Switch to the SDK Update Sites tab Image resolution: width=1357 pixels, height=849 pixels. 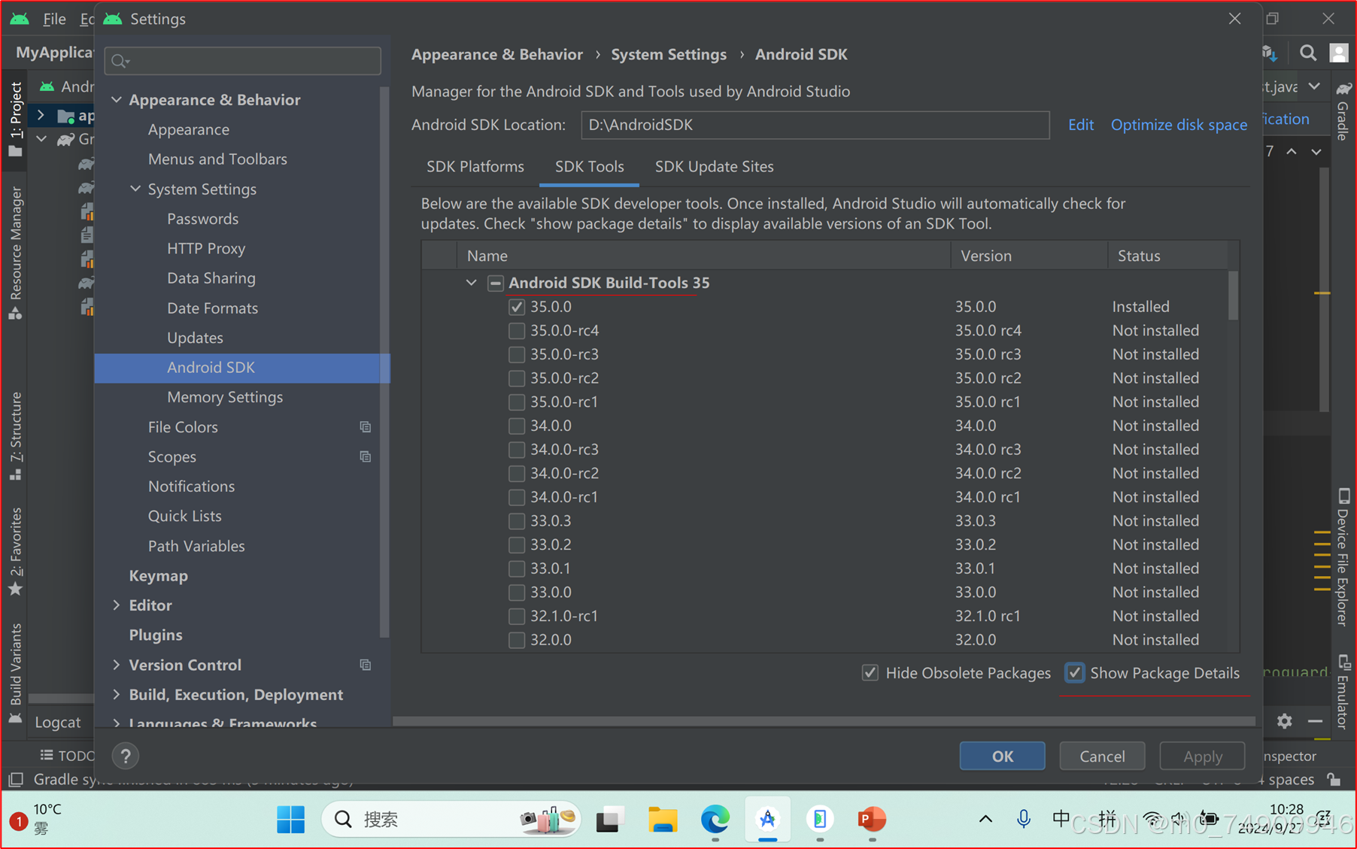[714, 166]
